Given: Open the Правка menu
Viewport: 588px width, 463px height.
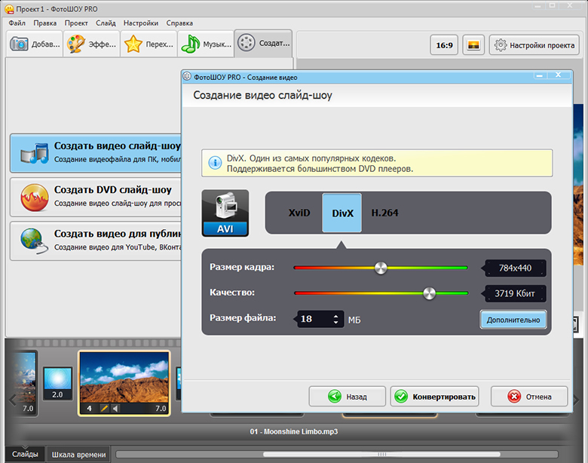Looking at the screenshot, I should pyautogui.click(x=45, y=23).
